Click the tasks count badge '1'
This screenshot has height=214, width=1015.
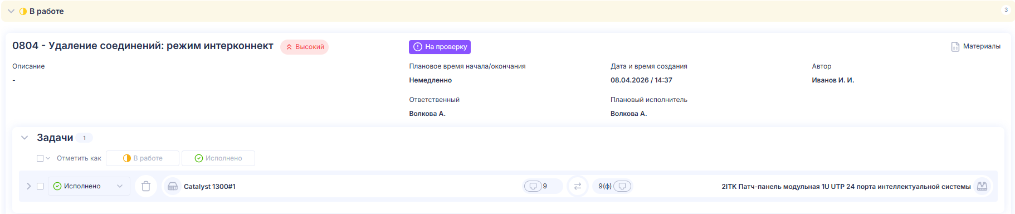84,138
